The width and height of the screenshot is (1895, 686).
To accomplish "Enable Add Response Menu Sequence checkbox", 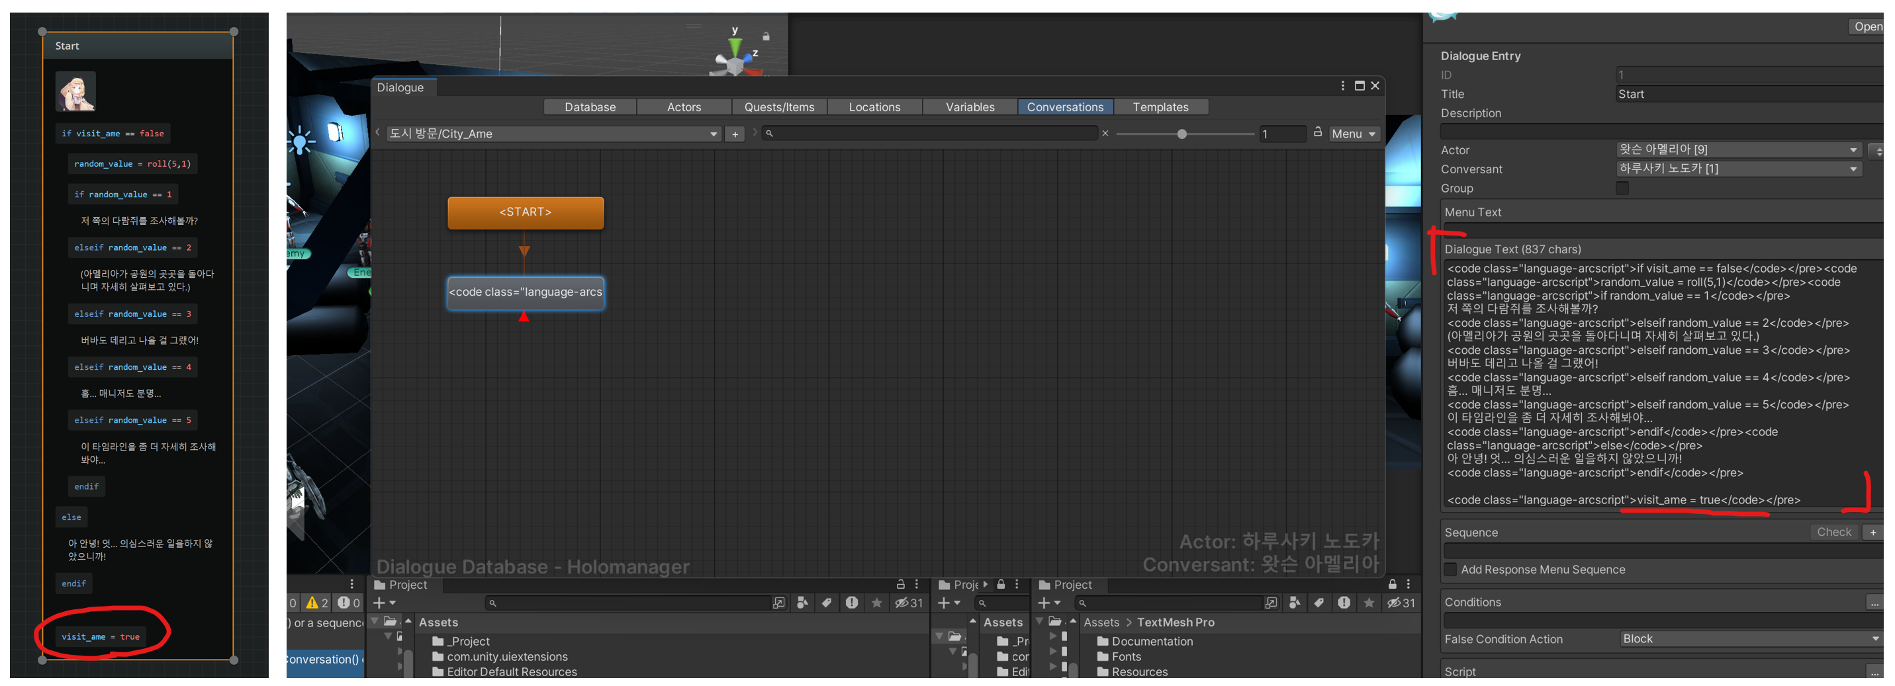I will click(x=1450, y=570).
